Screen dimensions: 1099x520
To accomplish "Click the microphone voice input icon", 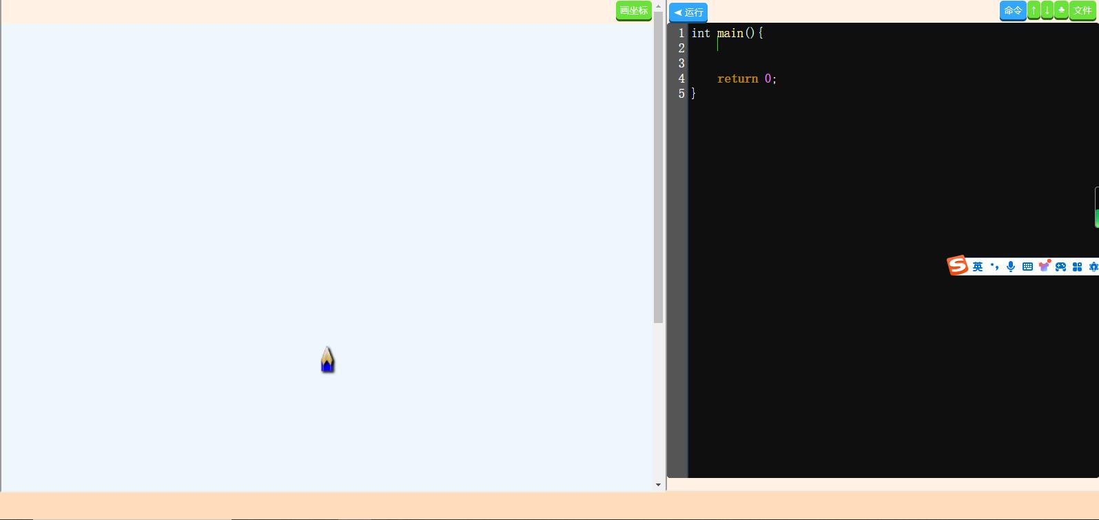I will coord(1011,267).
